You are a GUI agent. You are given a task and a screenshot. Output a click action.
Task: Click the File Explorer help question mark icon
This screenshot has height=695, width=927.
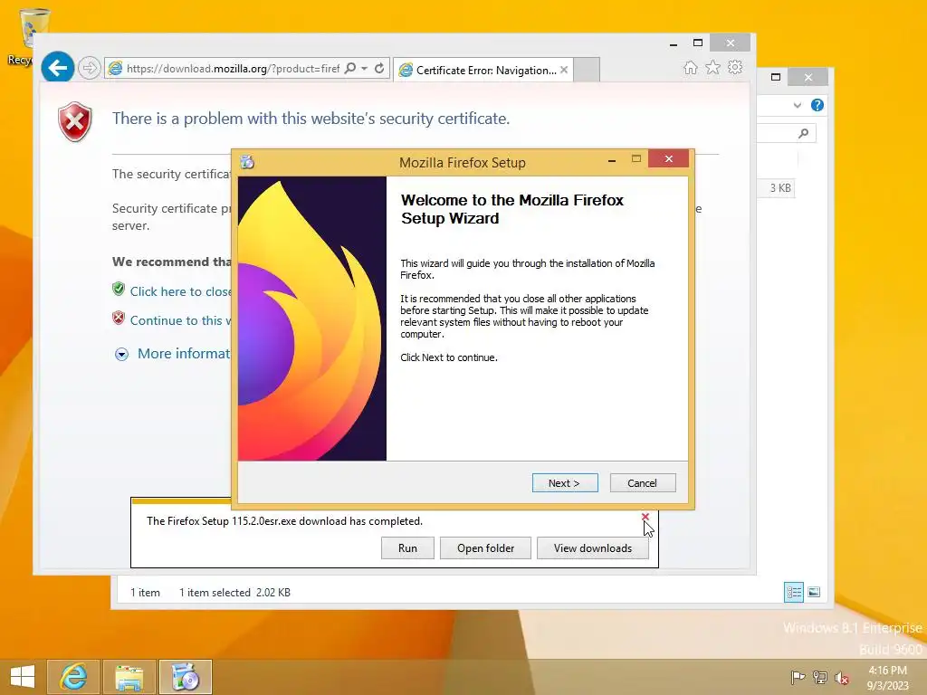coord(817,105)
